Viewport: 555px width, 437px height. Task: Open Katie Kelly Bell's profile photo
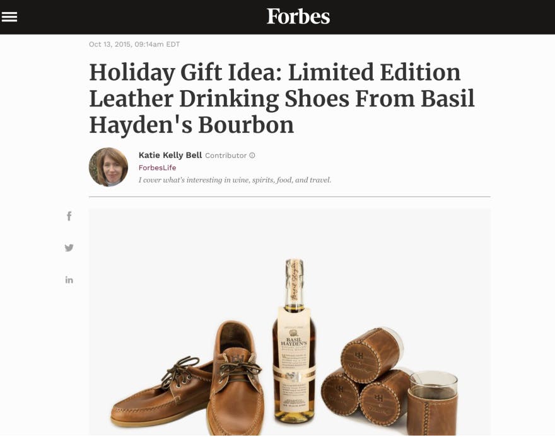108,167
